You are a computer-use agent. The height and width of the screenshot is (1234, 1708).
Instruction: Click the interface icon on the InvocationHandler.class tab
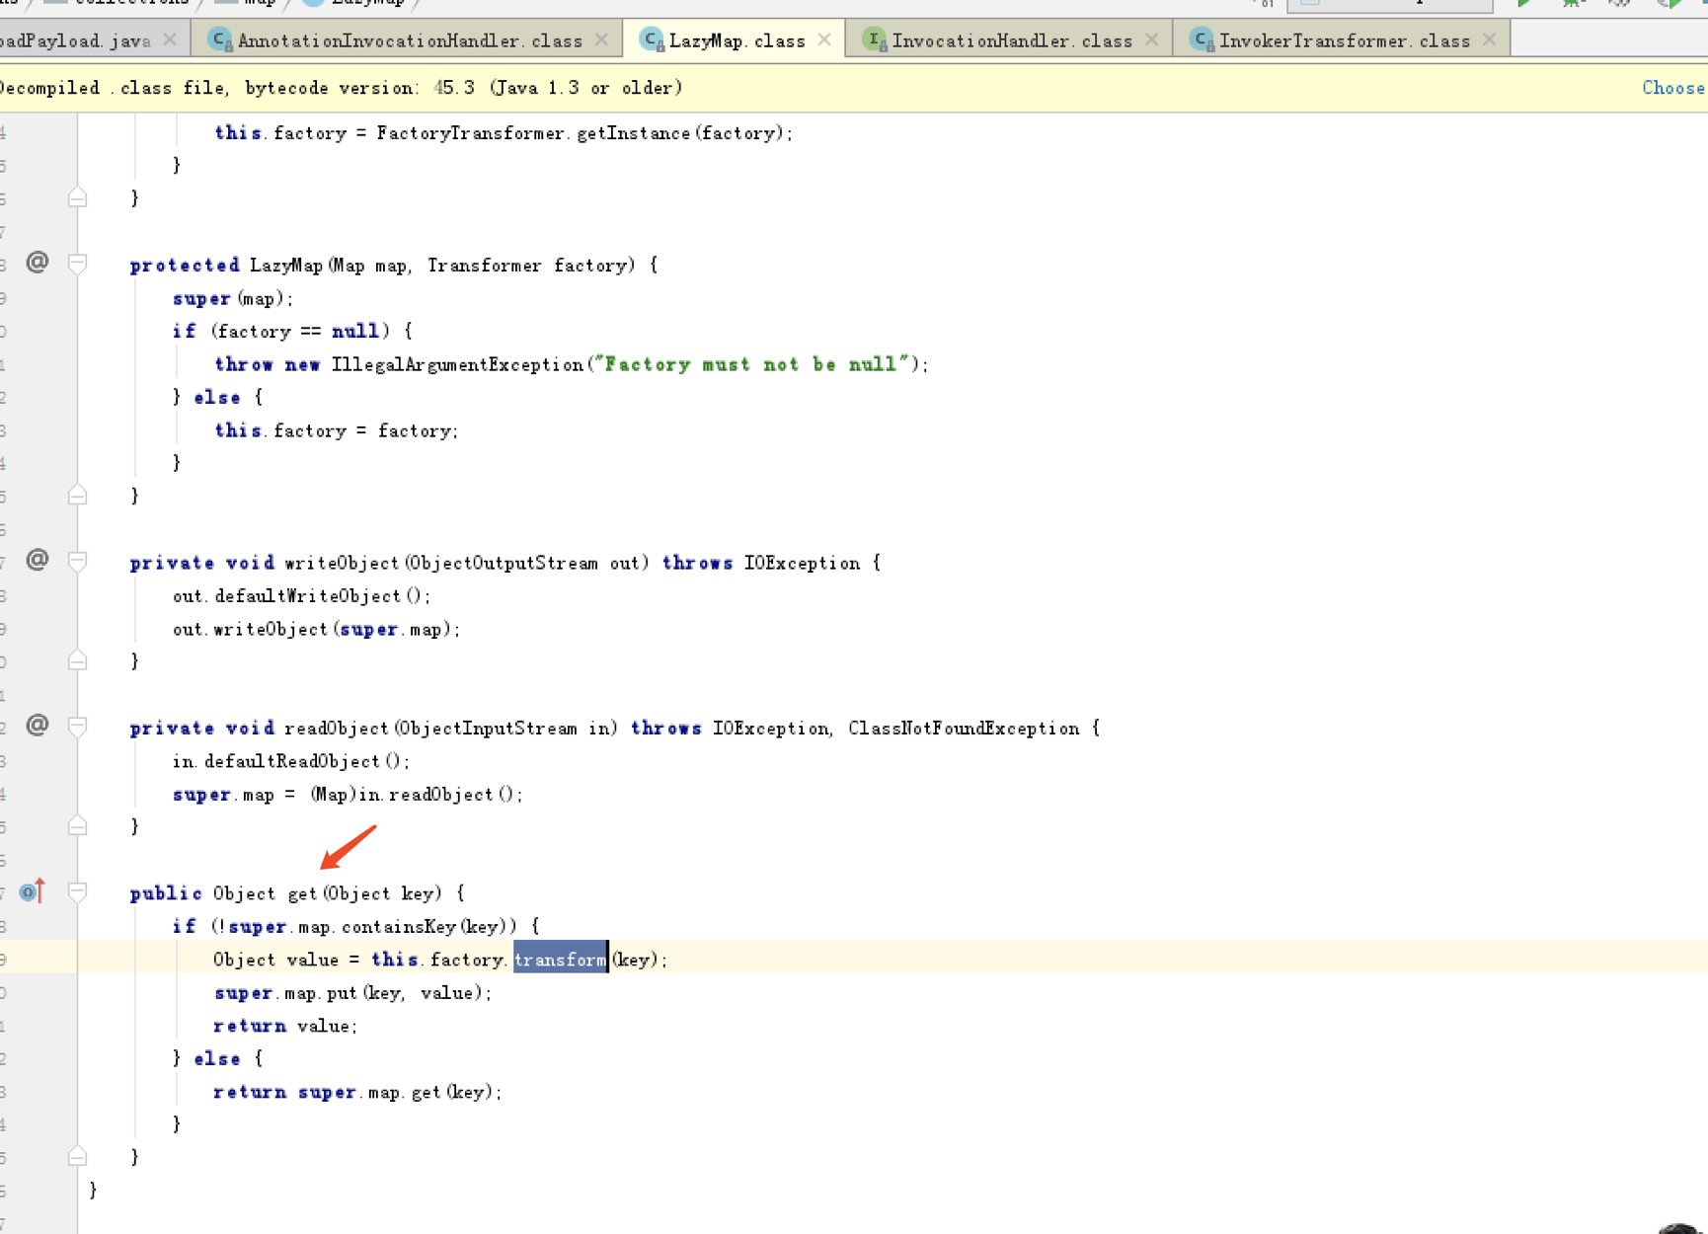[x=874, y=39]
